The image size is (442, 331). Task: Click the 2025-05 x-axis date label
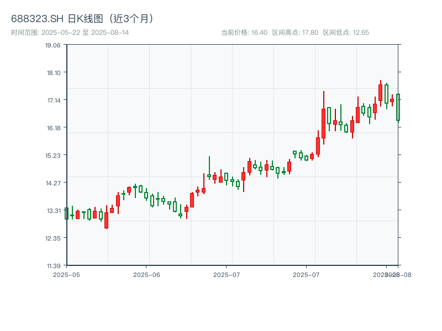coord(66,274)
